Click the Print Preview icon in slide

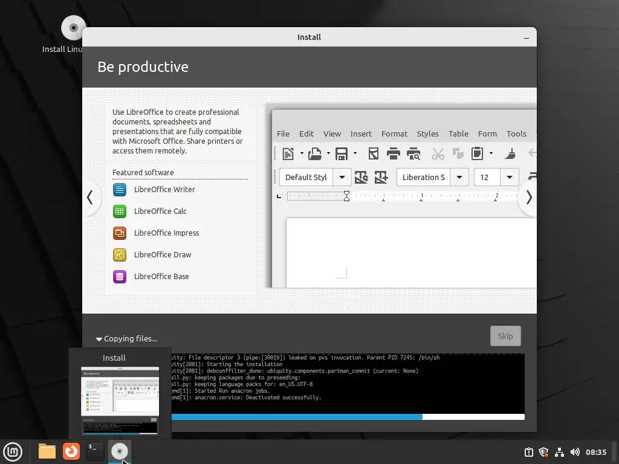pos(413,153)
